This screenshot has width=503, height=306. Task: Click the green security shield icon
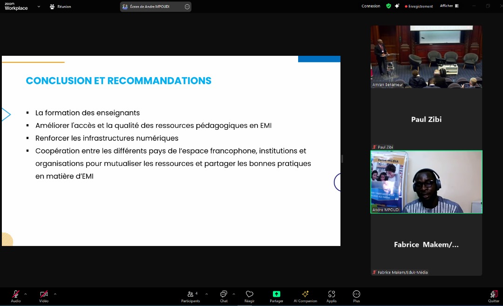[x=388, y=6]
